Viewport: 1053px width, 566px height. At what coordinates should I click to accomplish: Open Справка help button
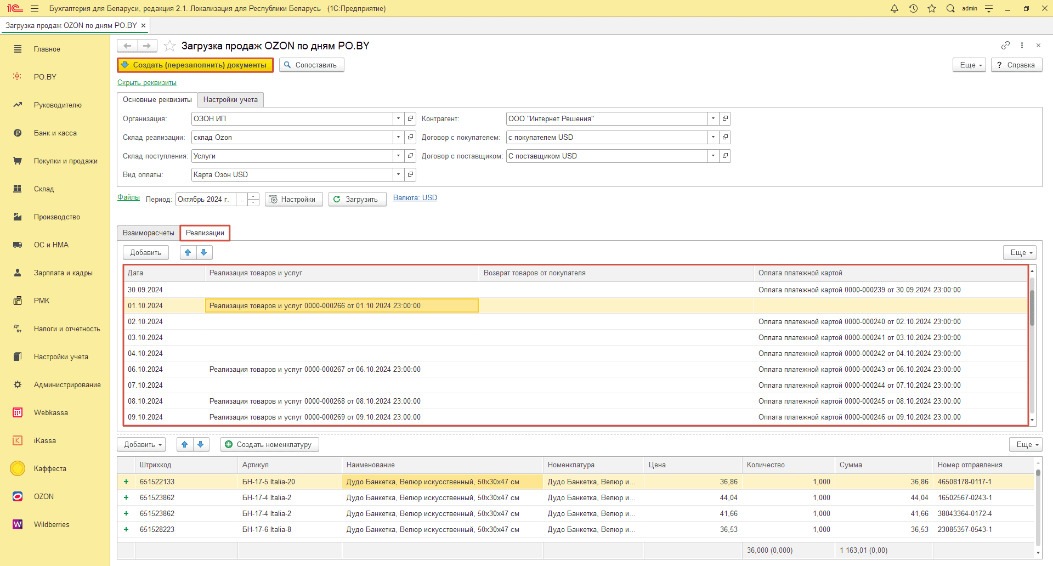coord(1016,65)
